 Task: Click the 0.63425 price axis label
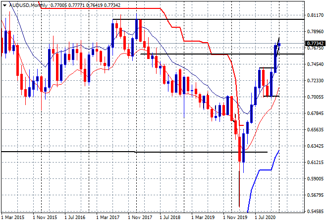[x=315, y=146]
